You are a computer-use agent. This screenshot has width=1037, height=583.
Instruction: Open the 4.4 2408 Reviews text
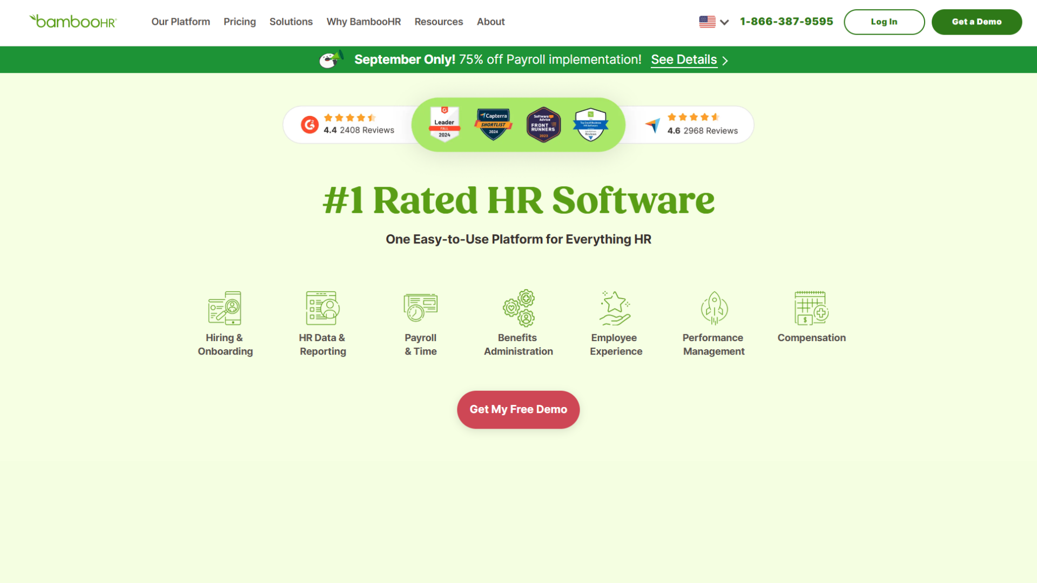[x=359, y=130]
